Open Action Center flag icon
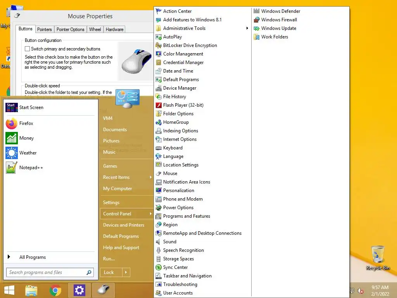The width and height of the screenshot is (397, 298). [159, 11]
